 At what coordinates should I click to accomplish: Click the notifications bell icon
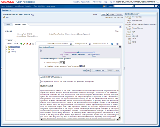[x=104, y=6]
